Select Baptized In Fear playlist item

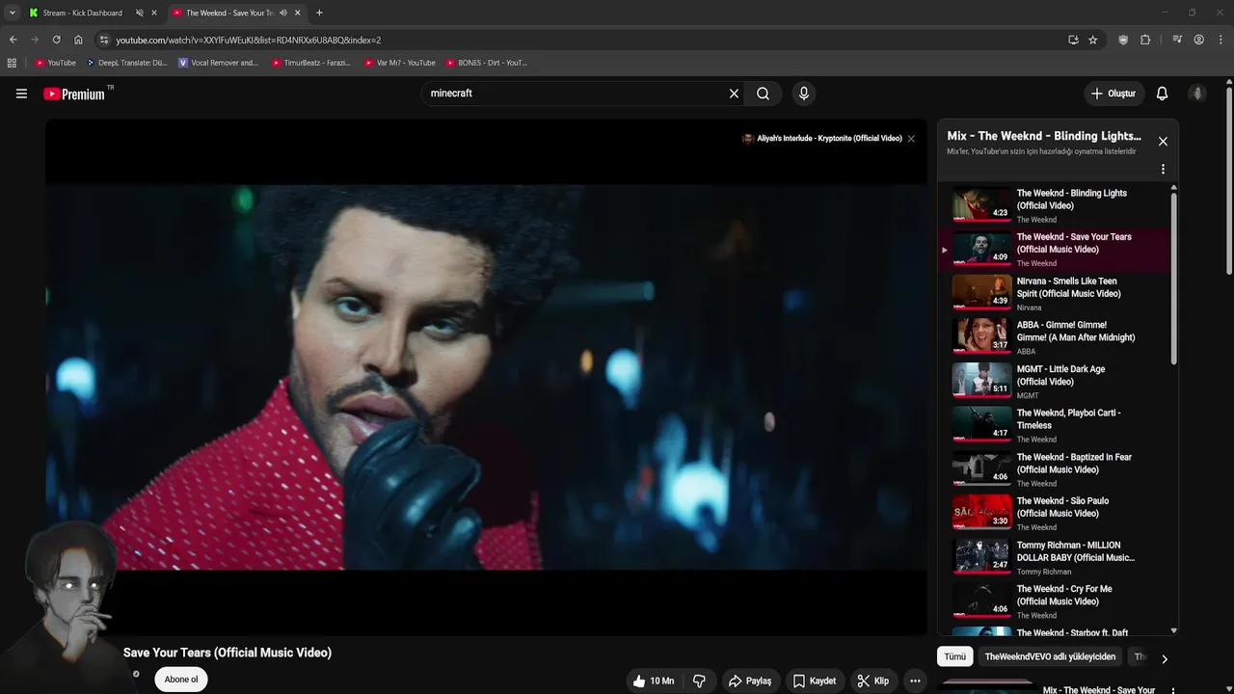(1054, 469)
